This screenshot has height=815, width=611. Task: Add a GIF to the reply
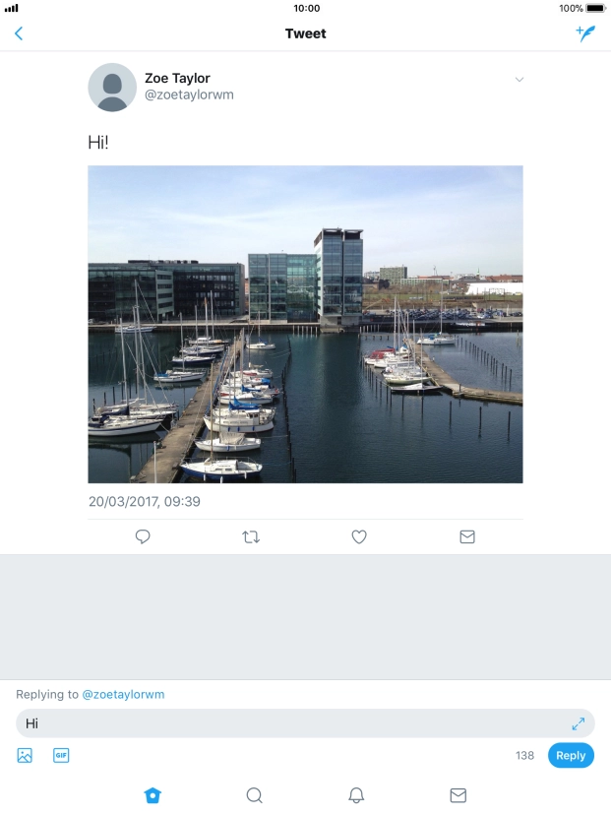(x=61, y=755)
